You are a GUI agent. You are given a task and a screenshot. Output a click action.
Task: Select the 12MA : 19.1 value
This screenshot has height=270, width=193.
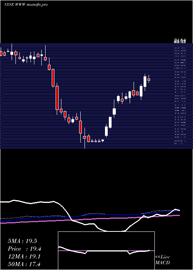pos(24,256)
